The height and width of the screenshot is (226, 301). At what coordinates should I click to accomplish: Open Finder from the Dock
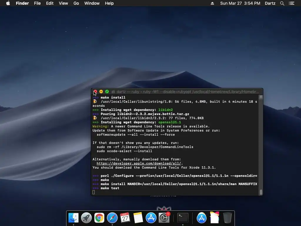[x=73, y=218]
